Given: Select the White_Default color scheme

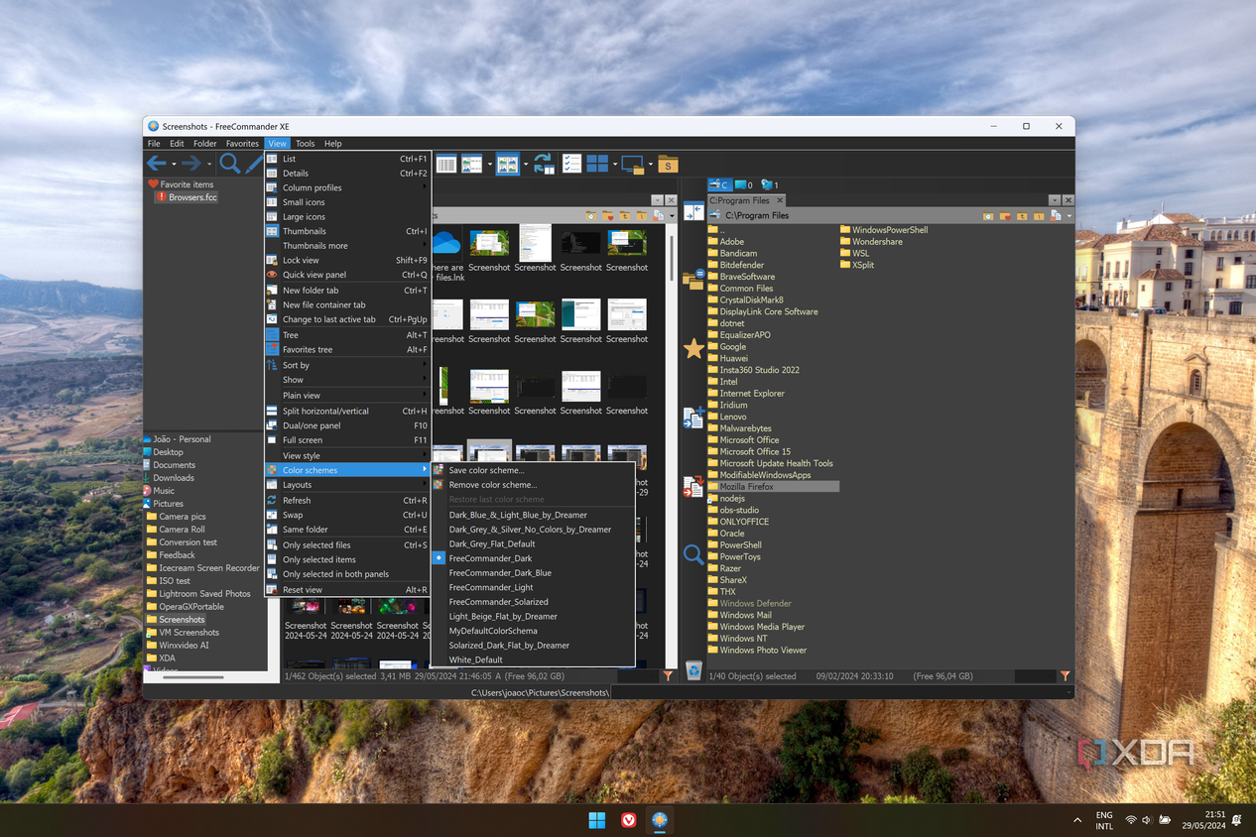Looking at the screenshot, I should coord(533,659).
